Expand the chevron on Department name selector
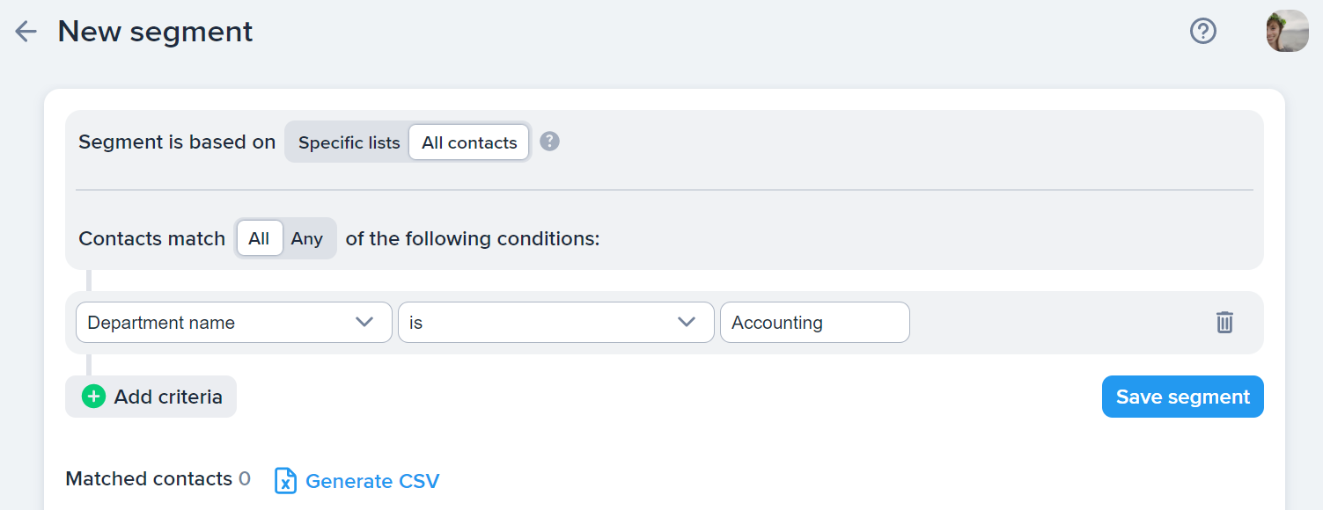Image resolution: width=1323 pixels, height=510 pixels. pyautogui.click(x=364, y=323)
